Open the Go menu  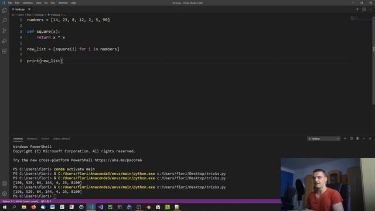(x=46, y=3)
